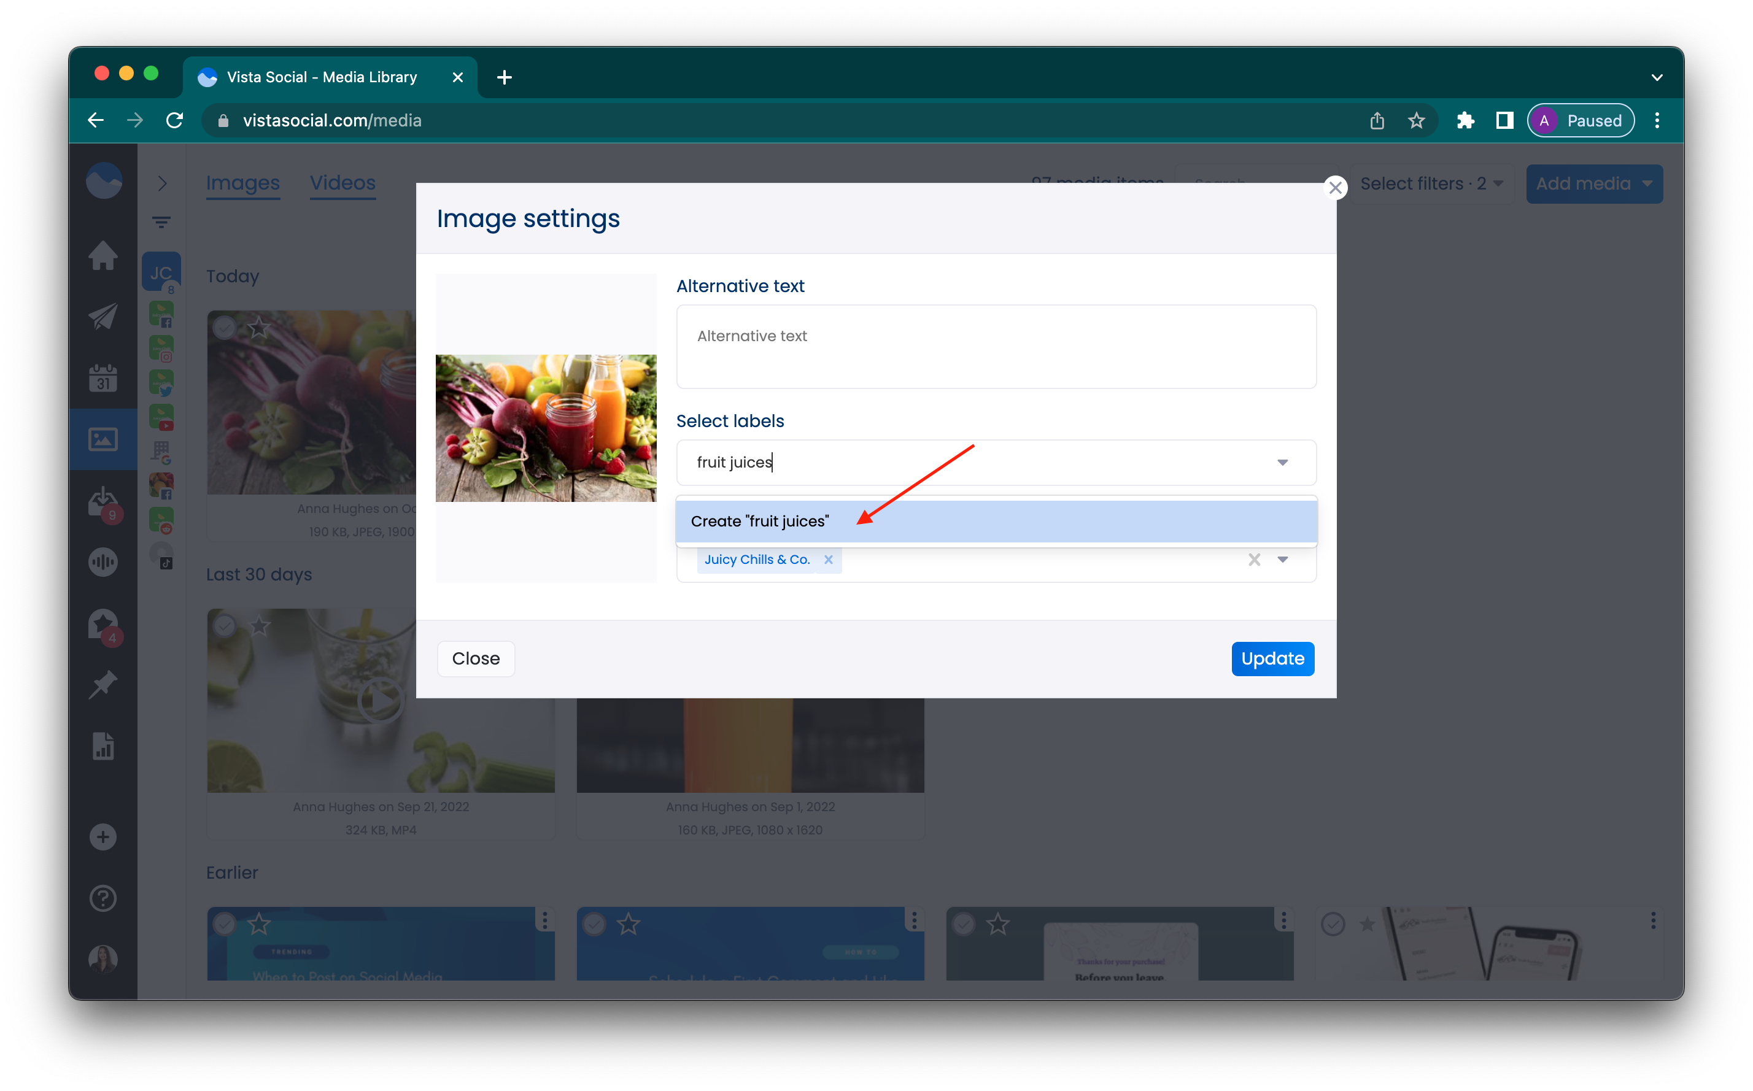Open the Publish paper-plane icon
The image size is (1753, 1091).
click(103, 316)
